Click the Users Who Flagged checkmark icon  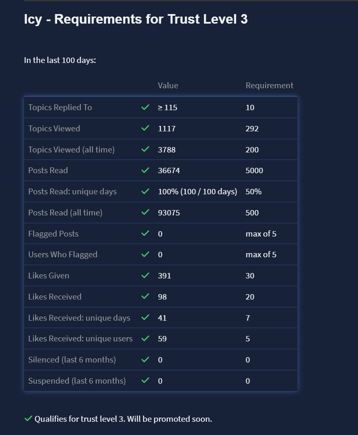click(x=145, y=254)
